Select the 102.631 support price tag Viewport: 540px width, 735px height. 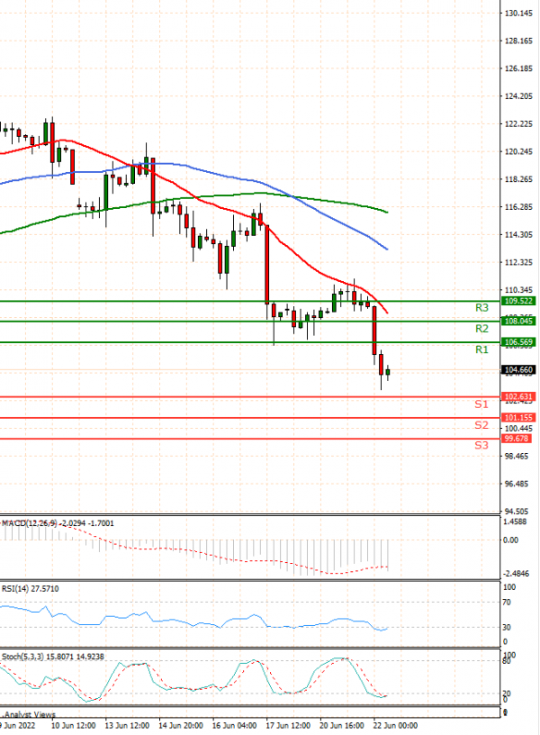click(518, 396)
